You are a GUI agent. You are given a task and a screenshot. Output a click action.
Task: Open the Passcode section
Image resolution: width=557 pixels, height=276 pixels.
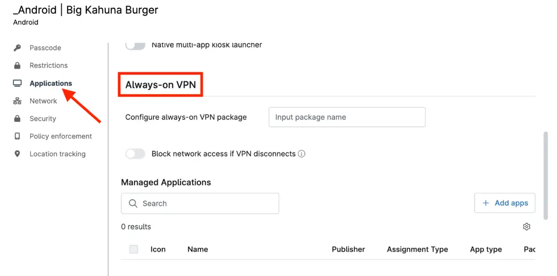(x=45, y=48)
